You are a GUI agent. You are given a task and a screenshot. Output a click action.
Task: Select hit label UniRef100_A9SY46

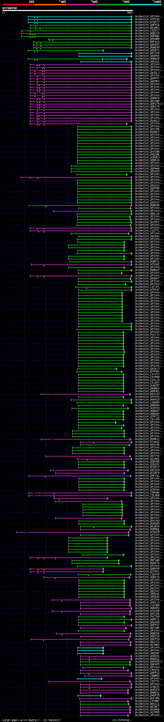tap(147, 445)
